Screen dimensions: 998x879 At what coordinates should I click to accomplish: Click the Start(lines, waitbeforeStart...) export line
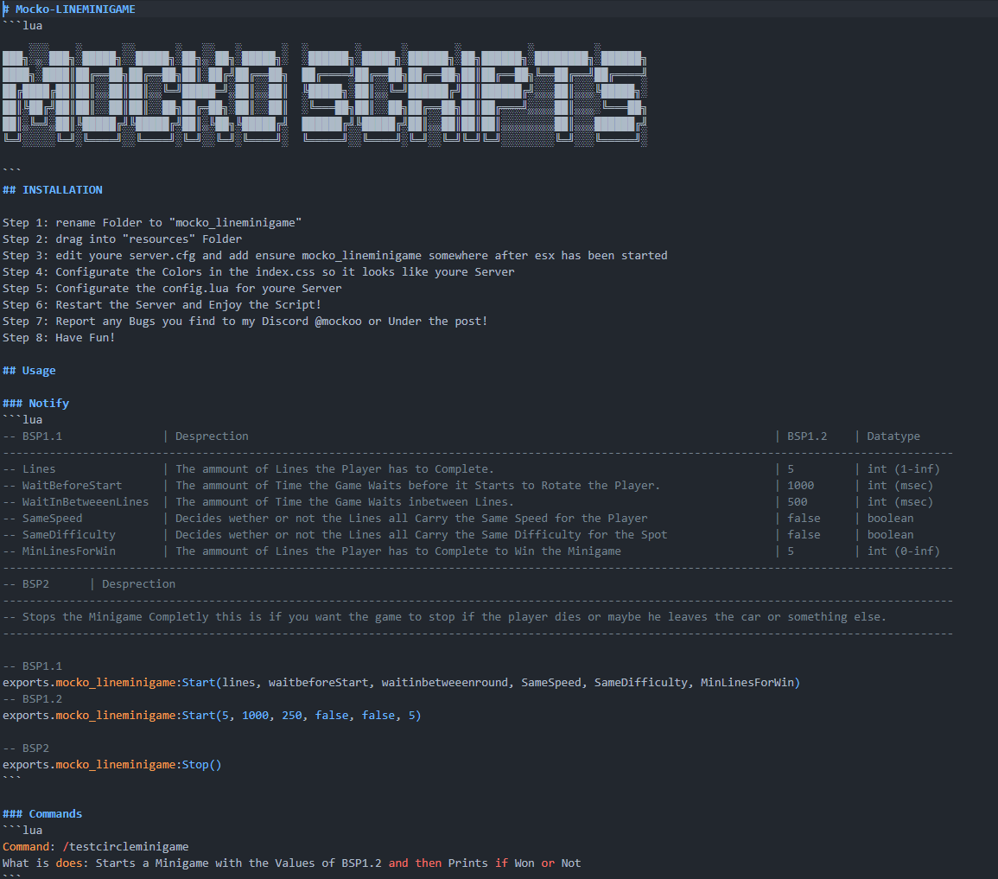pyautogui.click(x=401, y=682)
